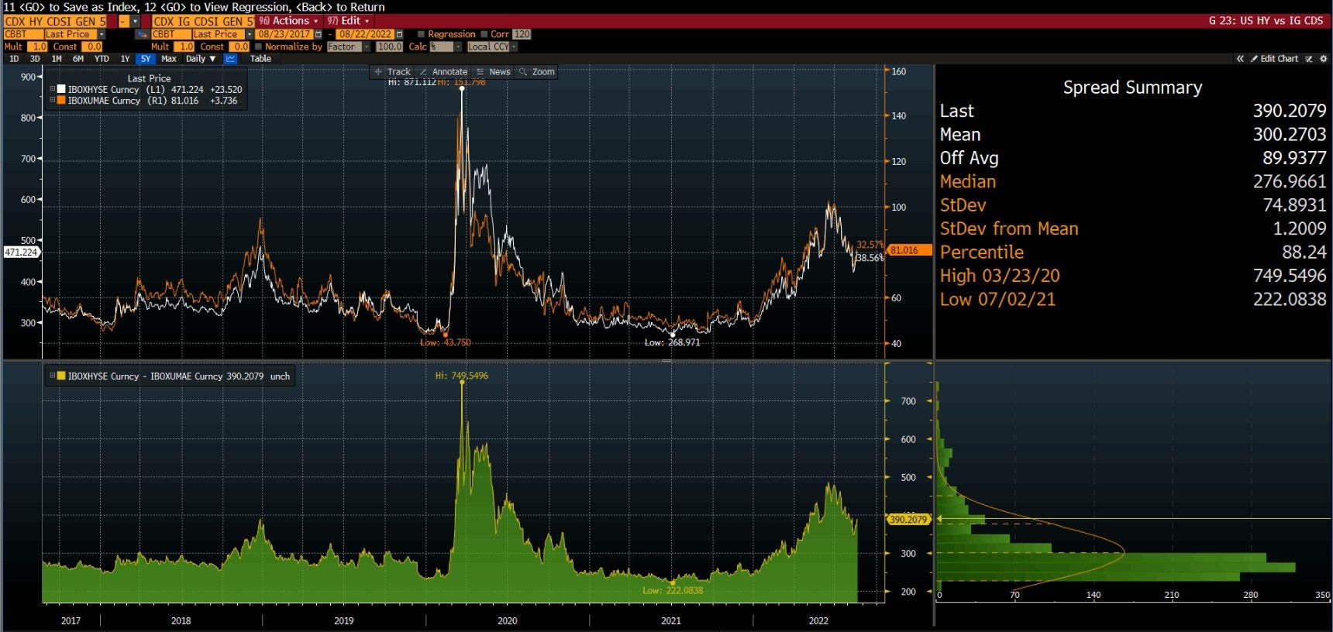The height and width of the screenshot is (632, 1333).
Task: Toggle the Corr checkbox
Action: pyautogui.click(x=484, y=34)
